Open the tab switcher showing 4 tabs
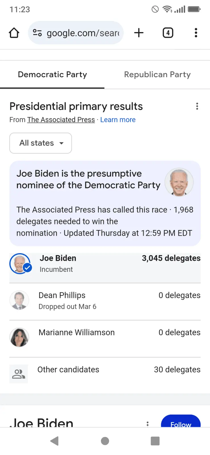The width and height of the screenshot is (210, 455). point(168,33)
